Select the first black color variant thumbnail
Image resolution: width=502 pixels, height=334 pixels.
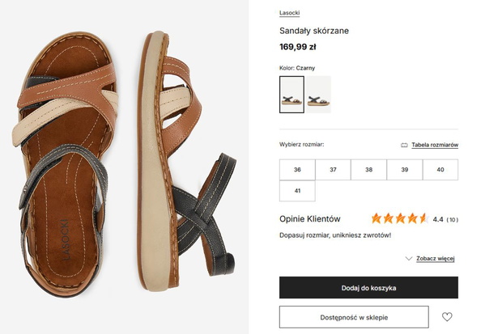tap(291, 95)
